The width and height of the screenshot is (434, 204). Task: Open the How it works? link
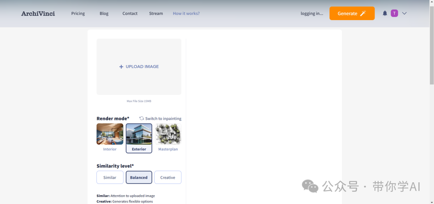point(186,13)
